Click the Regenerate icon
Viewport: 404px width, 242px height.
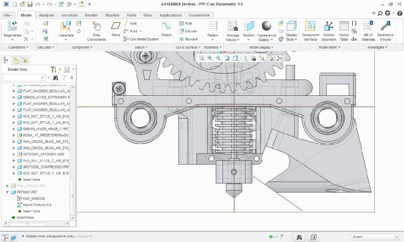(12, 26)
